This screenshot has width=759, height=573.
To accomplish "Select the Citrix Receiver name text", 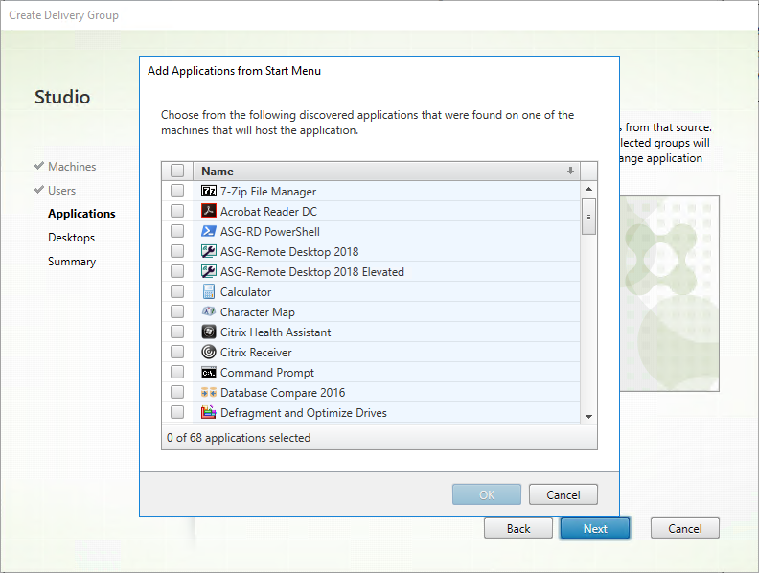I will (x=256, y=353).
